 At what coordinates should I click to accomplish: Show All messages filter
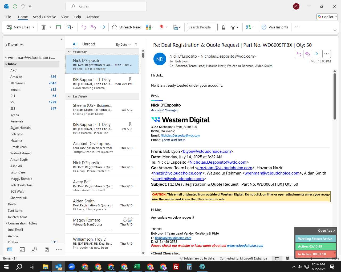(x=75, y=44)
